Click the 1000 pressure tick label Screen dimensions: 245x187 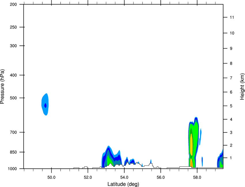pyautogui.click(x=12, y=169)
